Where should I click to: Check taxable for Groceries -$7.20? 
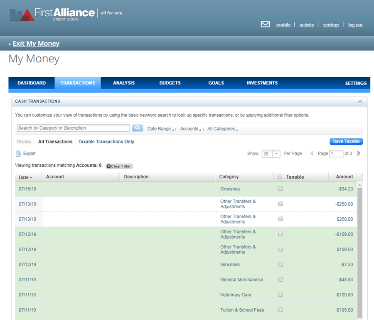point(280,264)
